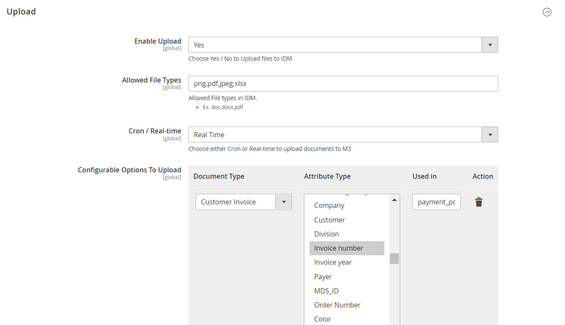Select Invoice year attribute
Image resolution: width=565 pixels, height=325 pixels.
(347, 262)
